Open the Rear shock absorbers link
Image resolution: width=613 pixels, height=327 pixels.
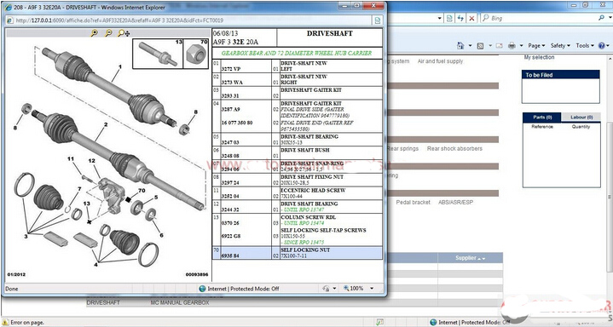click(x=454, y=148)
